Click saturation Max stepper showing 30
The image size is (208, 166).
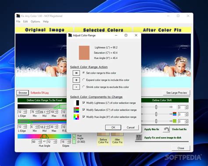click(54, 127)
